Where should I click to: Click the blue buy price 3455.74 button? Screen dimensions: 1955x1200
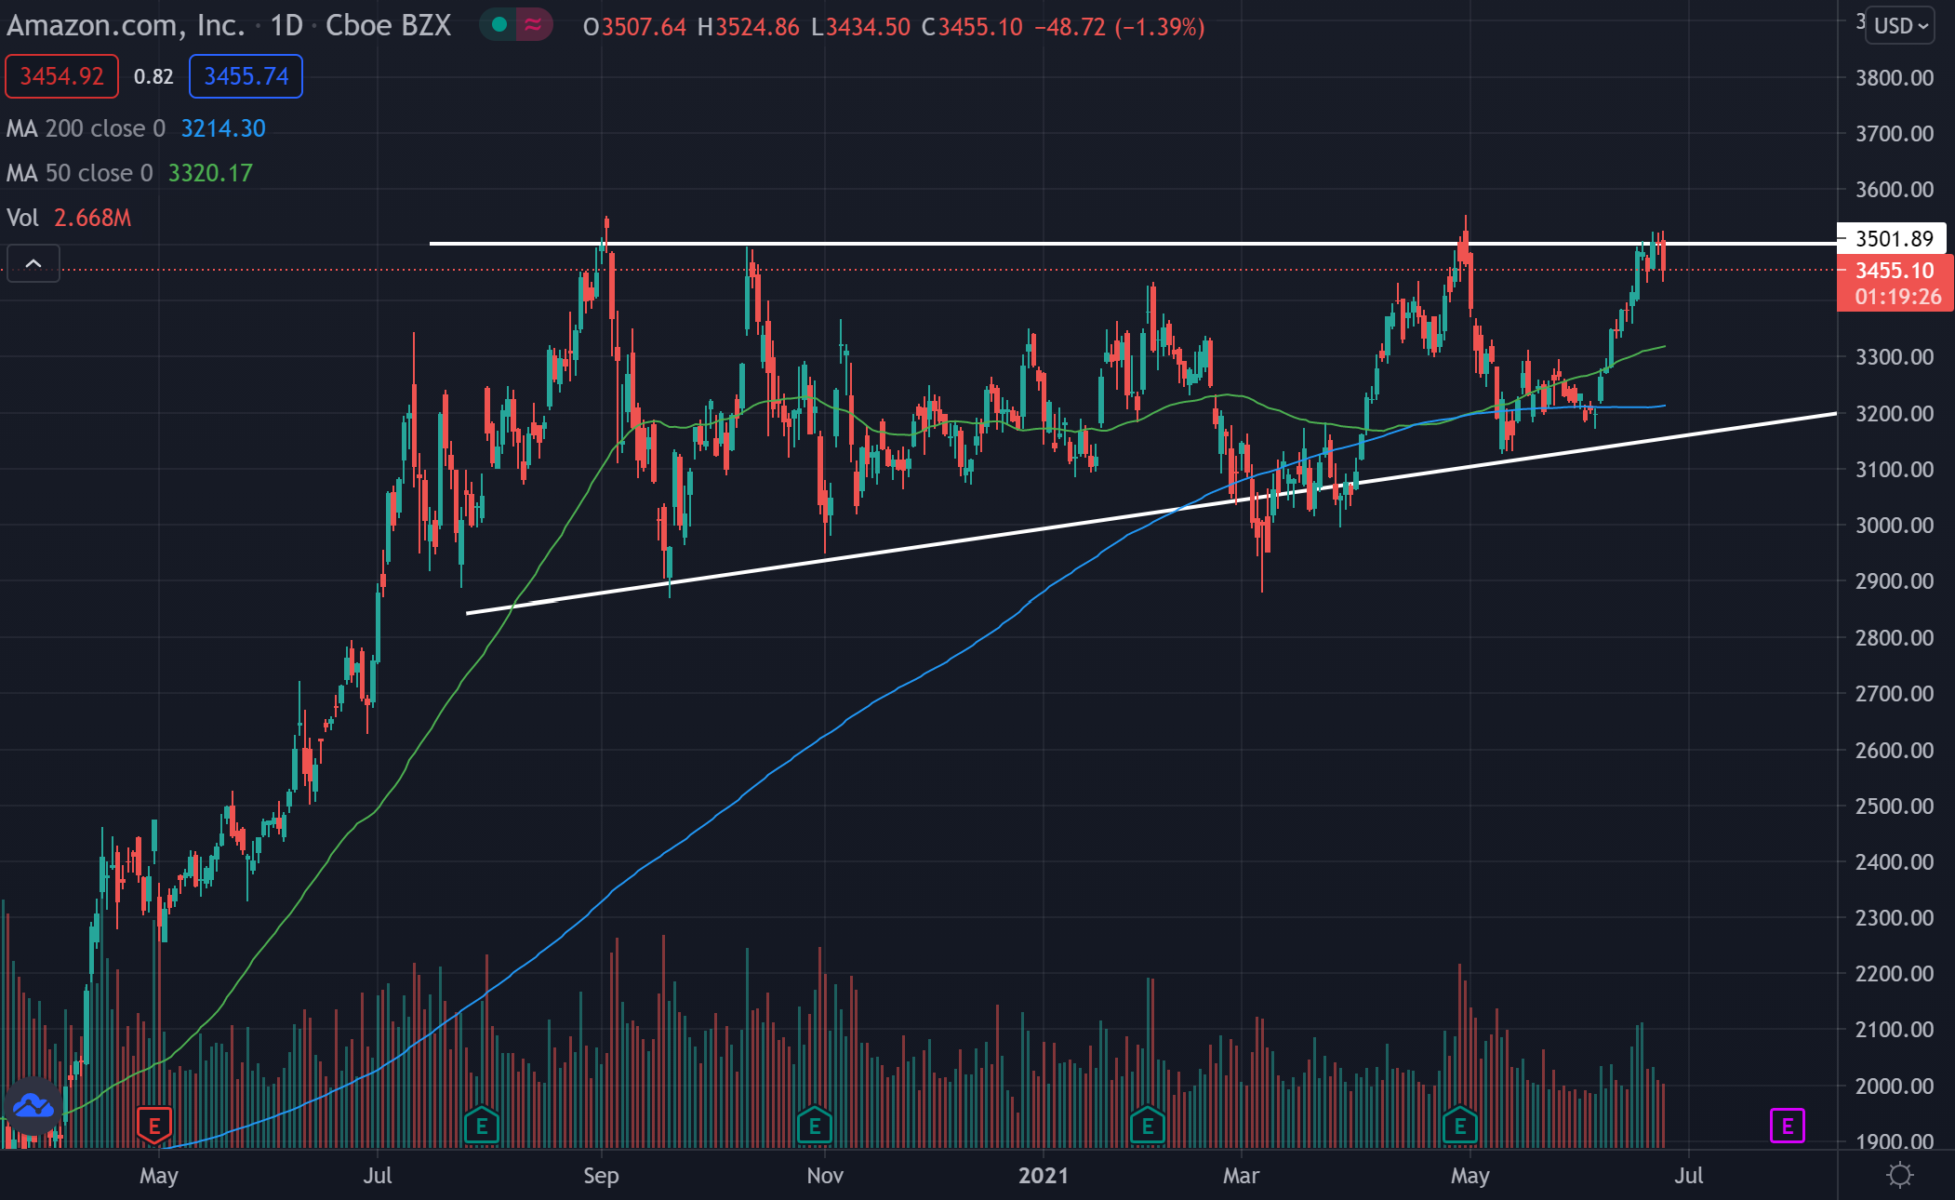pos(246,76)
